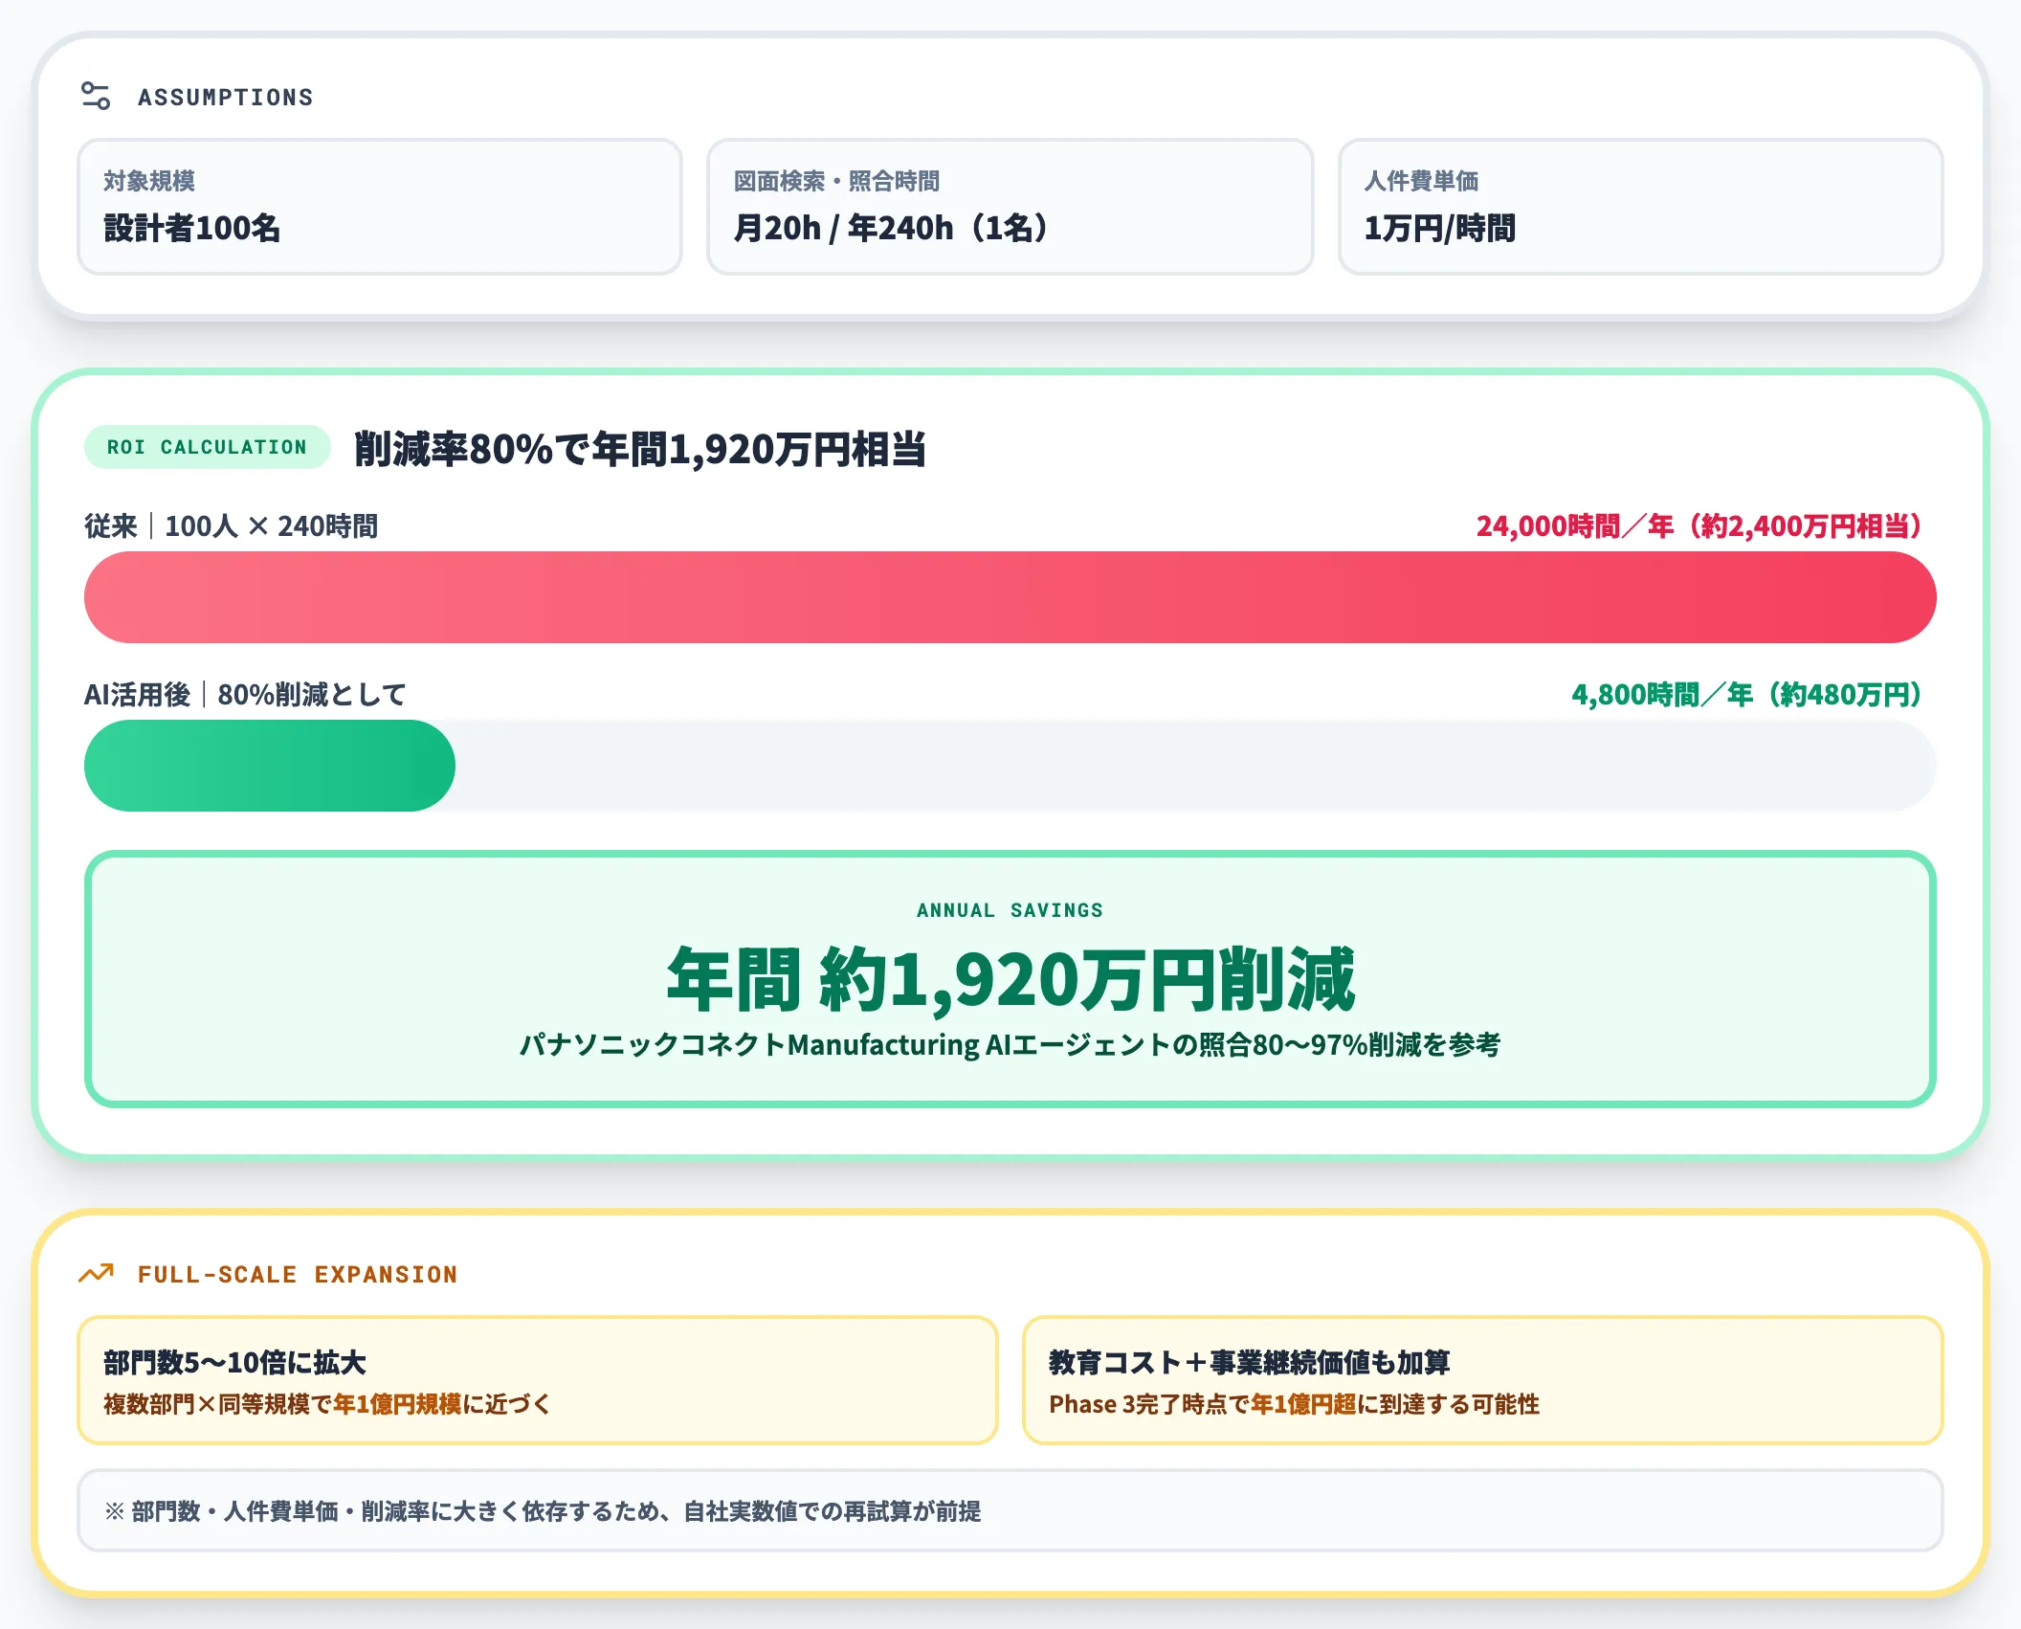
Task: Click the ASSUMPTIONS heading text
Action: click(226, 97)
